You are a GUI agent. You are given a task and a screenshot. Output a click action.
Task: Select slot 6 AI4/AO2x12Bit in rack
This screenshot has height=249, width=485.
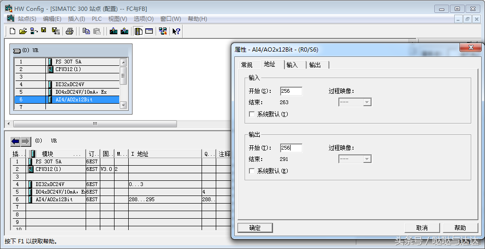(67, 99)
